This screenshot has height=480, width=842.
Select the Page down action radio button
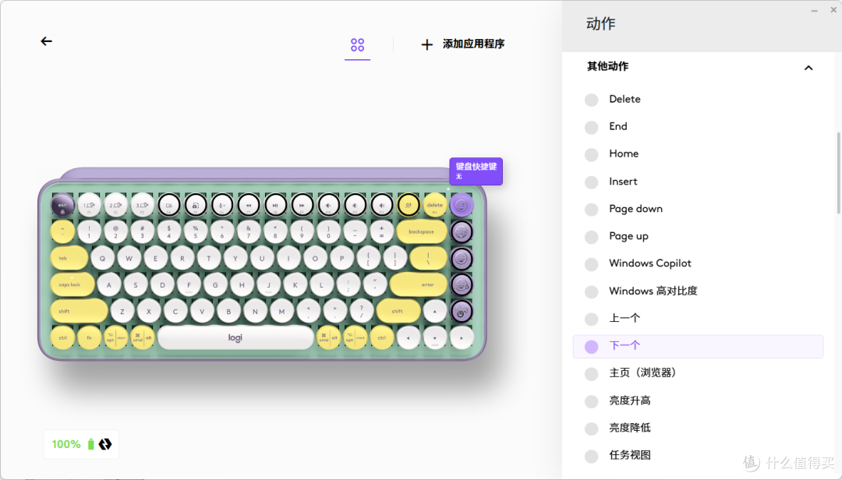coord(591,210)
